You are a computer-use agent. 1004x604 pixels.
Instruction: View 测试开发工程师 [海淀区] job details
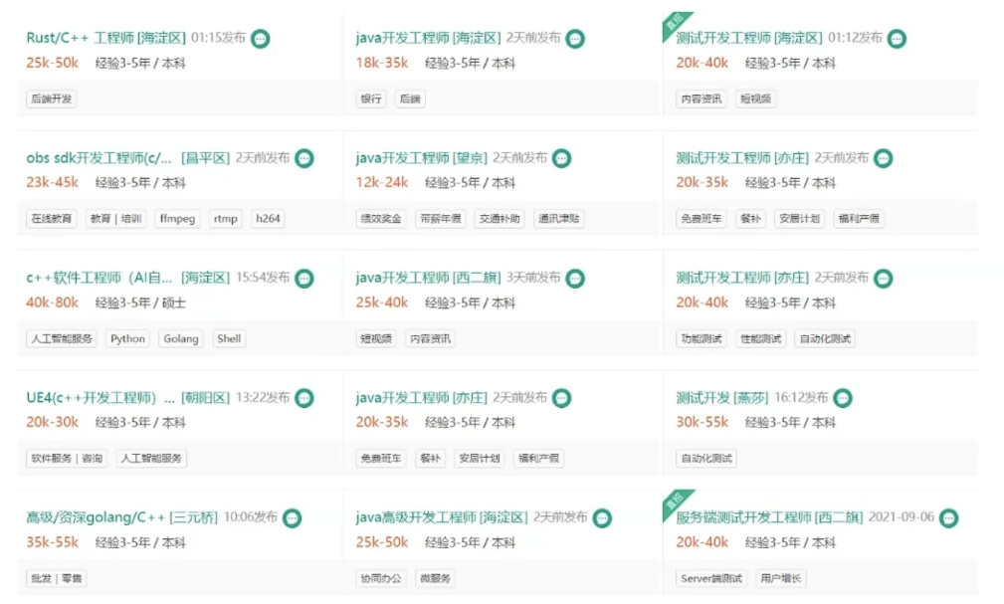coord(749,38)
